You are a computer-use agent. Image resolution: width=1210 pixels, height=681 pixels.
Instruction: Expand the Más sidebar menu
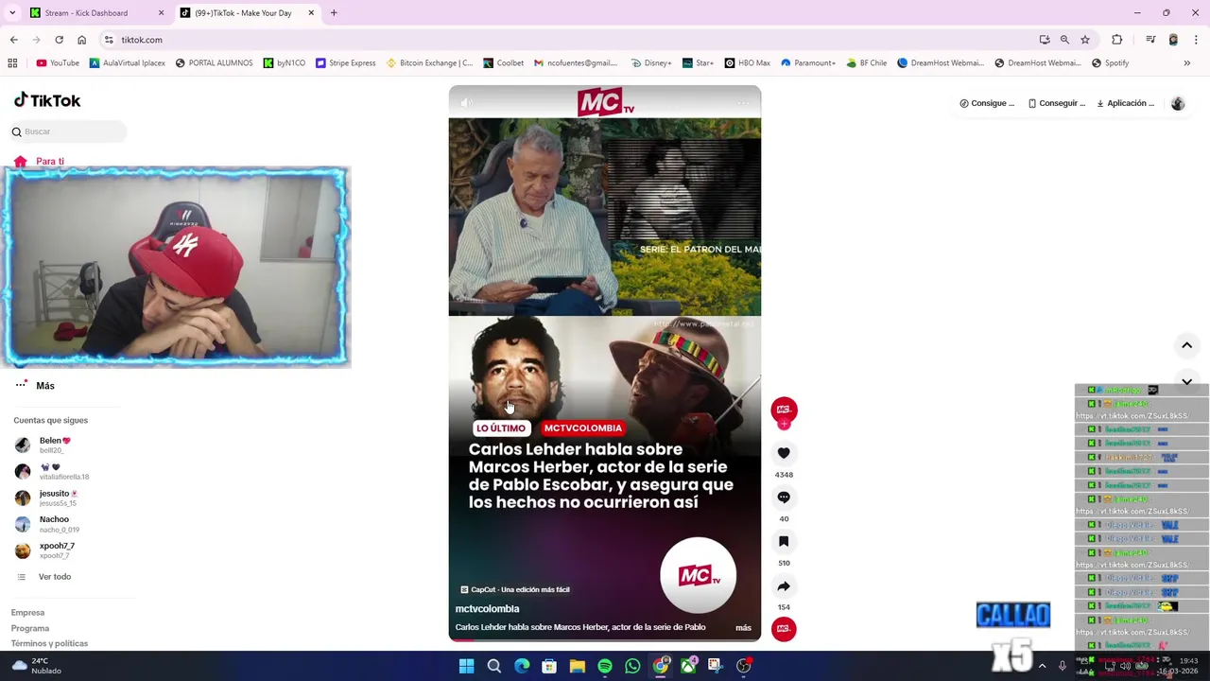35,386
